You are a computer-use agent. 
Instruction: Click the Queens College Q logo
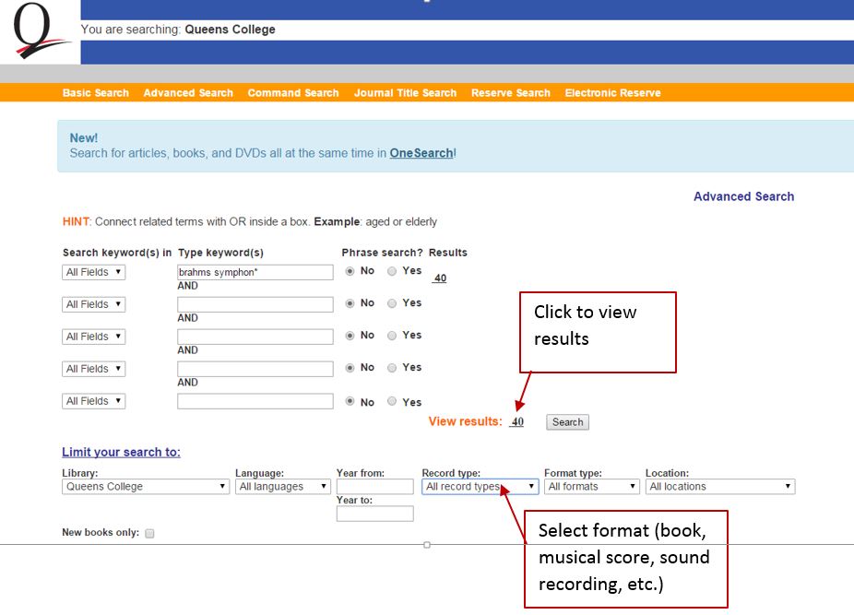41,30
